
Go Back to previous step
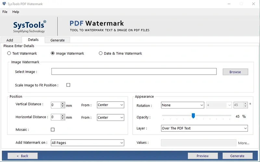[x=22, y=156]
